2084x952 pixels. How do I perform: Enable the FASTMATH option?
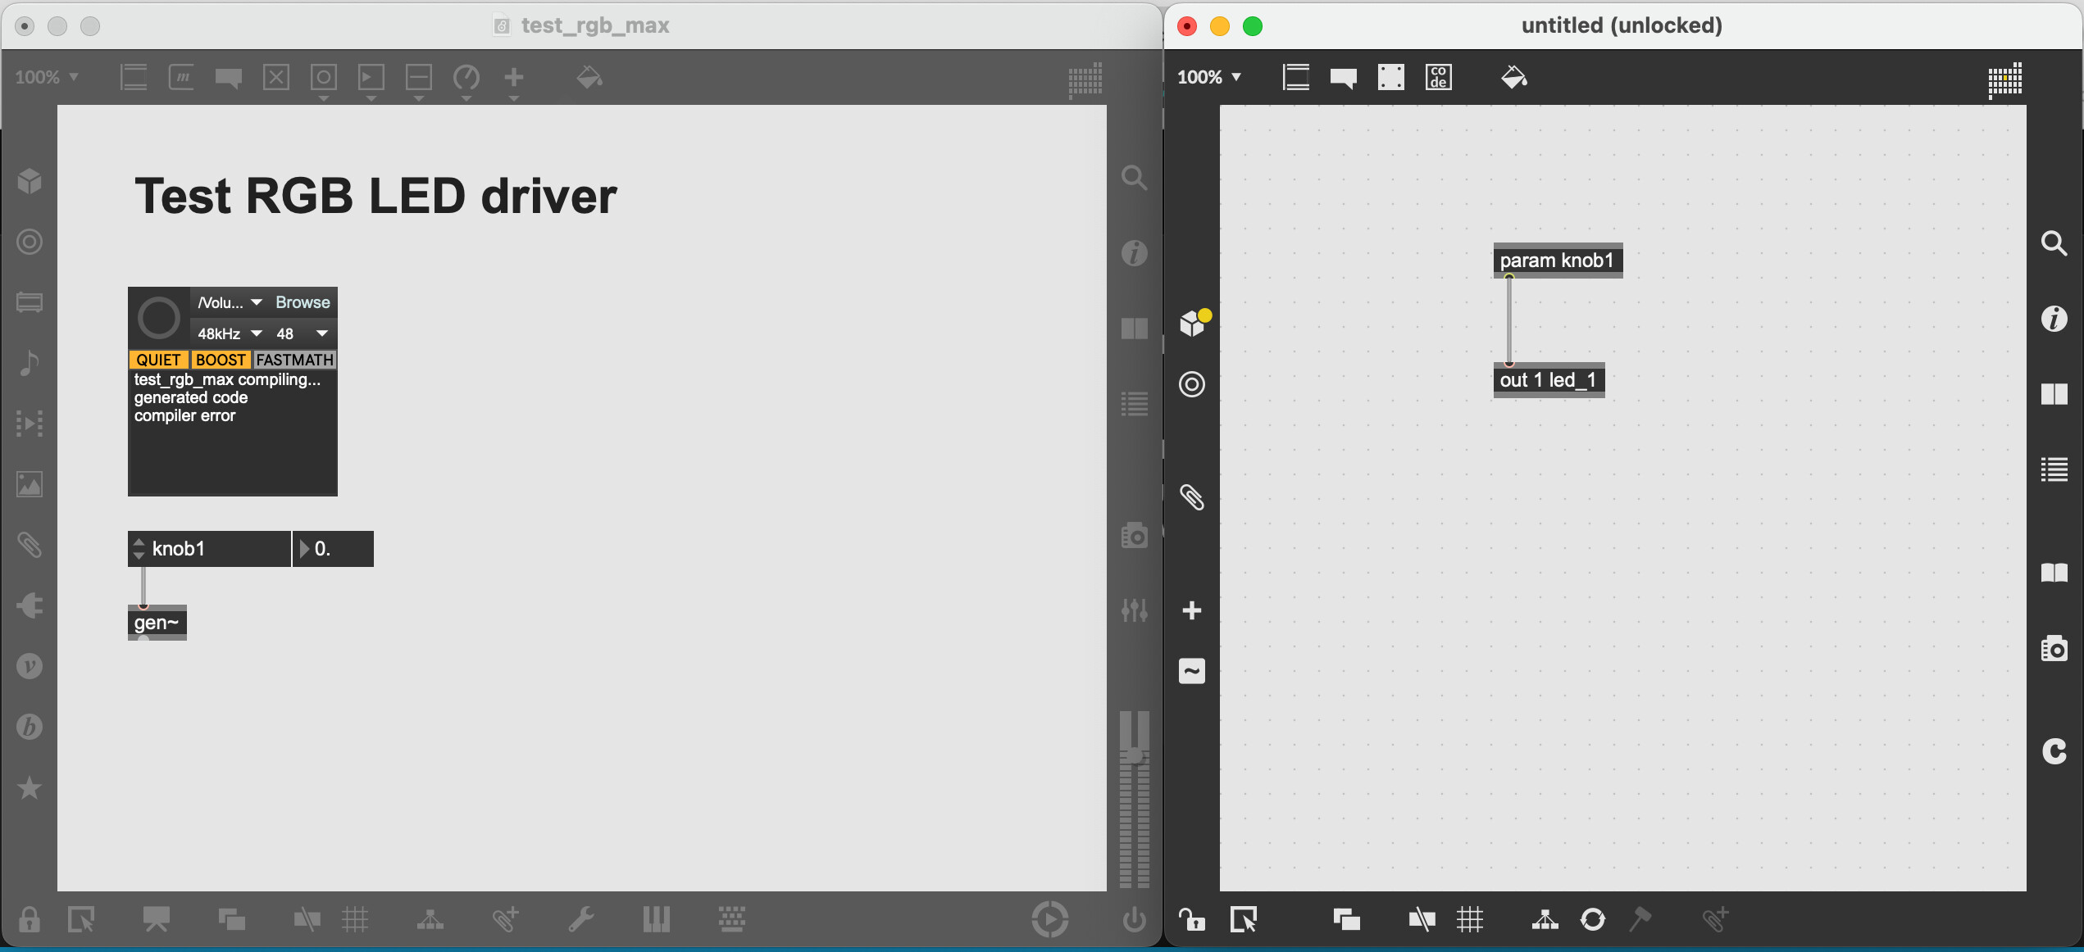click(294, 360)
